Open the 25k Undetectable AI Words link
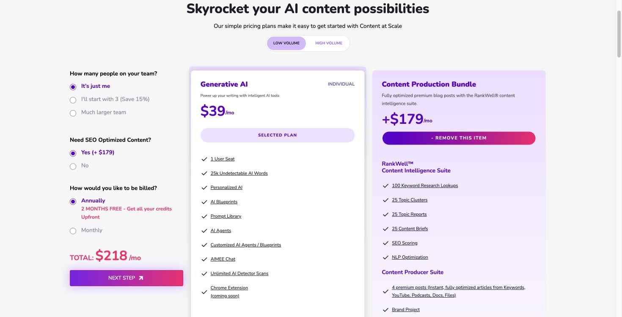The image size is (622, 317). (239, 173)
